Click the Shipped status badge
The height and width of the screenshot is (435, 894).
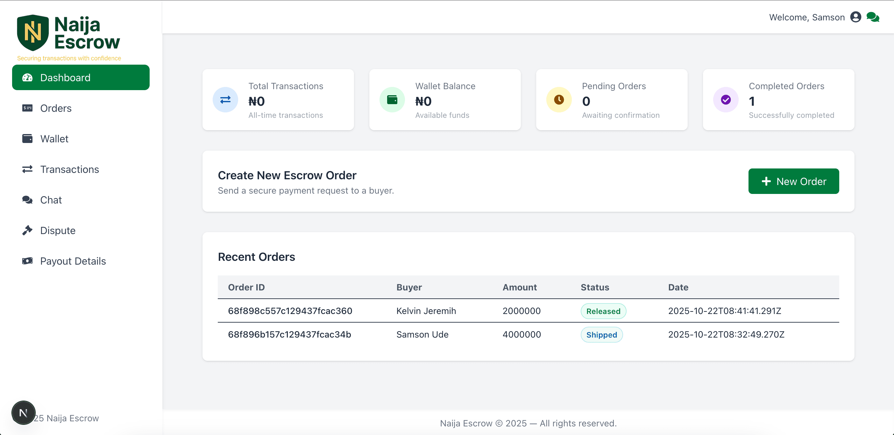pos(601,335)
